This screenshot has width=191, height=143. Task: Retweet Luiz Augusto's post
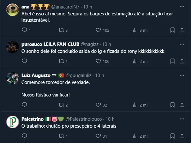(61, 105)
